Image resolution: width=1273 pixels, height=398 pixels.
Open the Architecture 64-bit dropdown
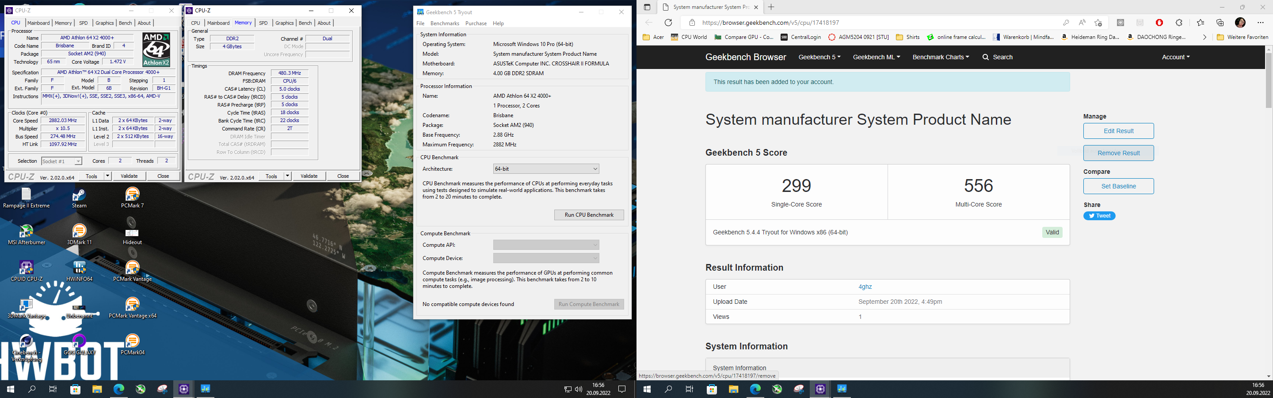tap(546, 168)
